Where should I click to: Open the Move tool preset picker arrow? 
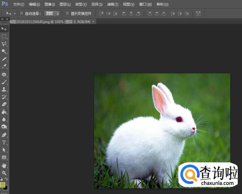coord(15,14)
